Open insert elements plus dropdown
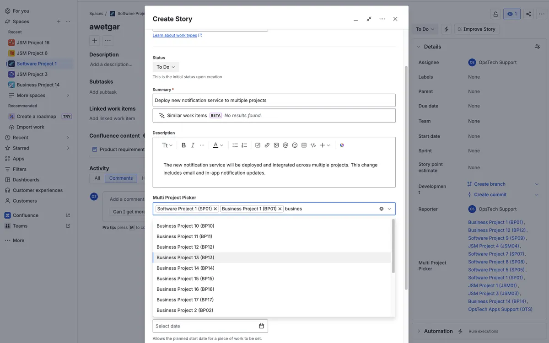The image size is (549, 343). pyautogui.click(x=325, y=145)
